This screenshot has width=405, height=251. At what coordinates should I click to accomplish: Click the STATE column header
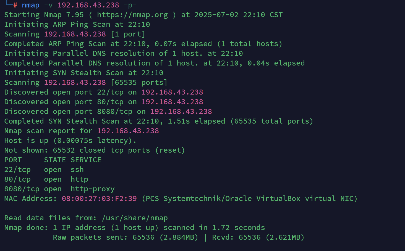tap(55, 160)
